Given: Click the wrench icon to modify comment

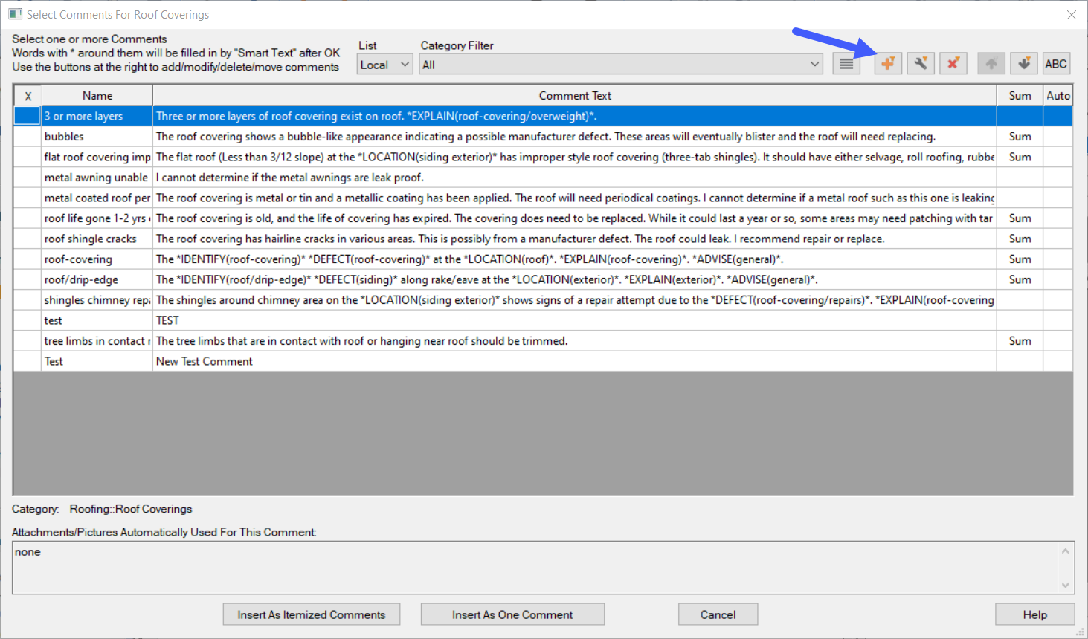Looking at the screenshot, I should 920,64.
